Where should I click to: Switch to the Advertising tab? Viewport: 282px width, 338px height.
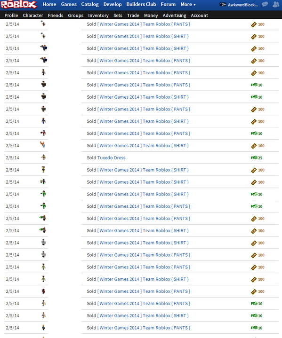175,16
